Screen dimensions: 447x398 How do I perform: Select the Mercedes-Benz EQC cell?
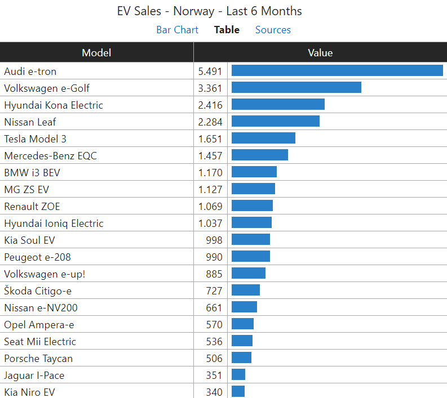tap(96, 155)
